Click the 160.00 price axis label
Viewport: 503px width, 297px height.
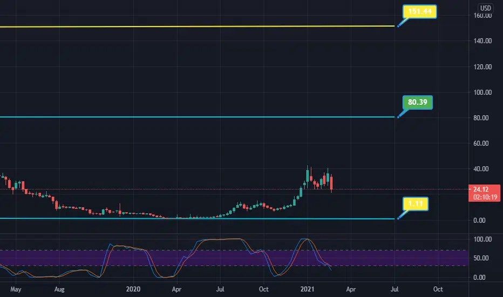(482, 16)
